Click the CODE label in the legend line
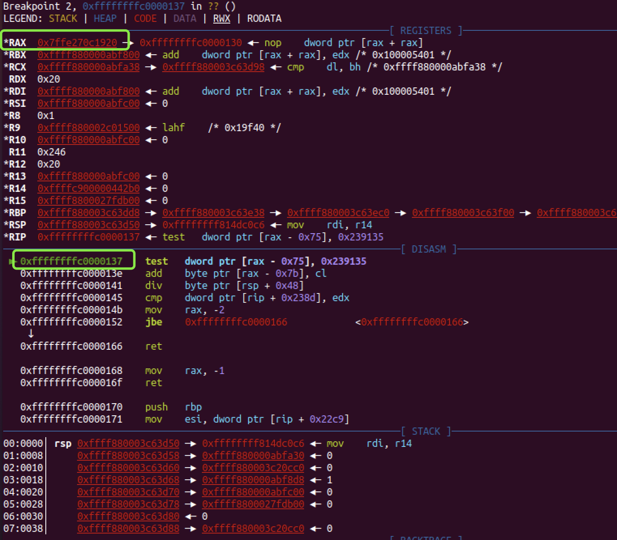Screen dimensions: 617x540 [145, 19]
